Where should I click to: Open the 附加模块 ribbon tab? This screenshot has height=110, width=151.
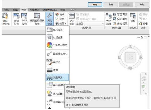point(34,10)
